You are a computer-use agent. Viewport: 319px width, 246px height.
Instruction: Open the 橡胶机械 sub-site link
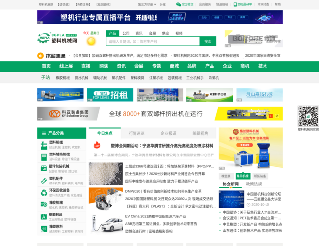(63, 78)
